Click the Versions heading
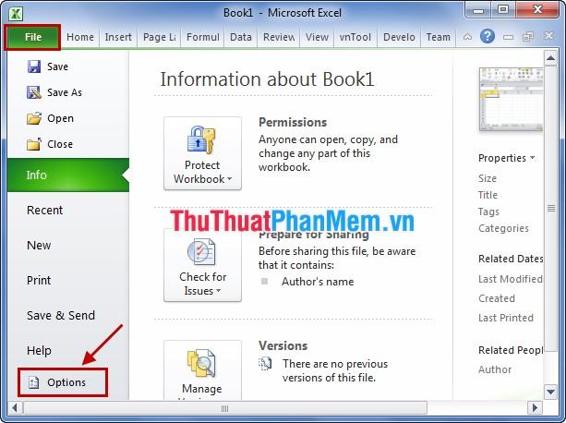Viewport: 566px width, 423px height. (x=283, y=345)
